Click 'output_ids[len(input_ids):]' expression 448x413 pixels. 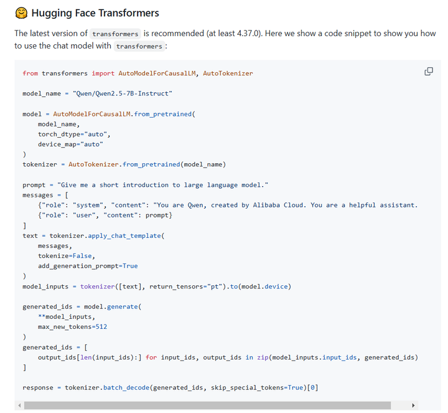click(90, 358)
